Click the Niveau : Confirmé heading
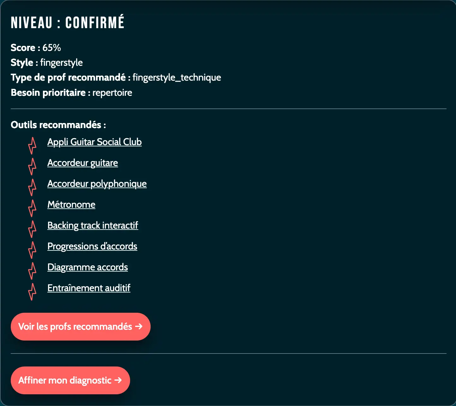 68,23
